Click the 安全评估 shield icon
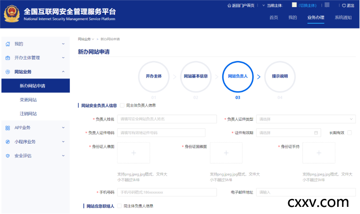This screenshot has width=360, height=214. (x=8, y=156)
